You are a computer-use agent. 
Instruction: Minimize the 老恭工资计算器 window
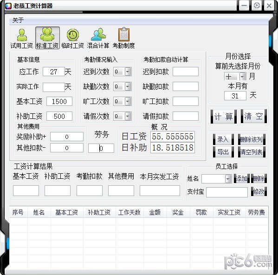tap(244, 6)
